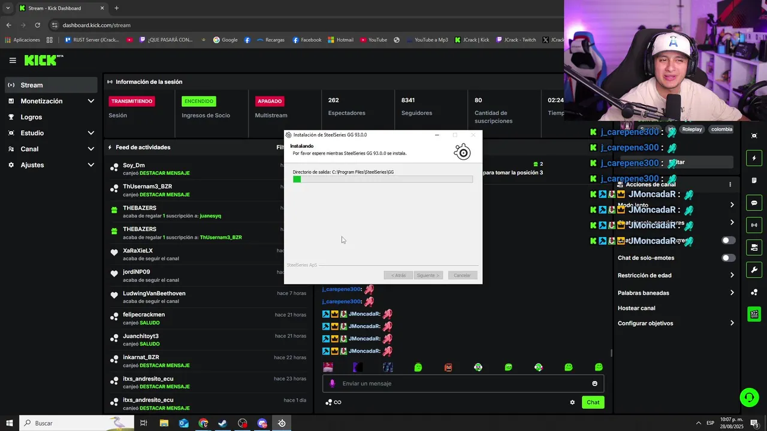This screenshot has height=431, width=767.
Task: Open the emoji picker in chat input
Action: [x=594, y=384]
